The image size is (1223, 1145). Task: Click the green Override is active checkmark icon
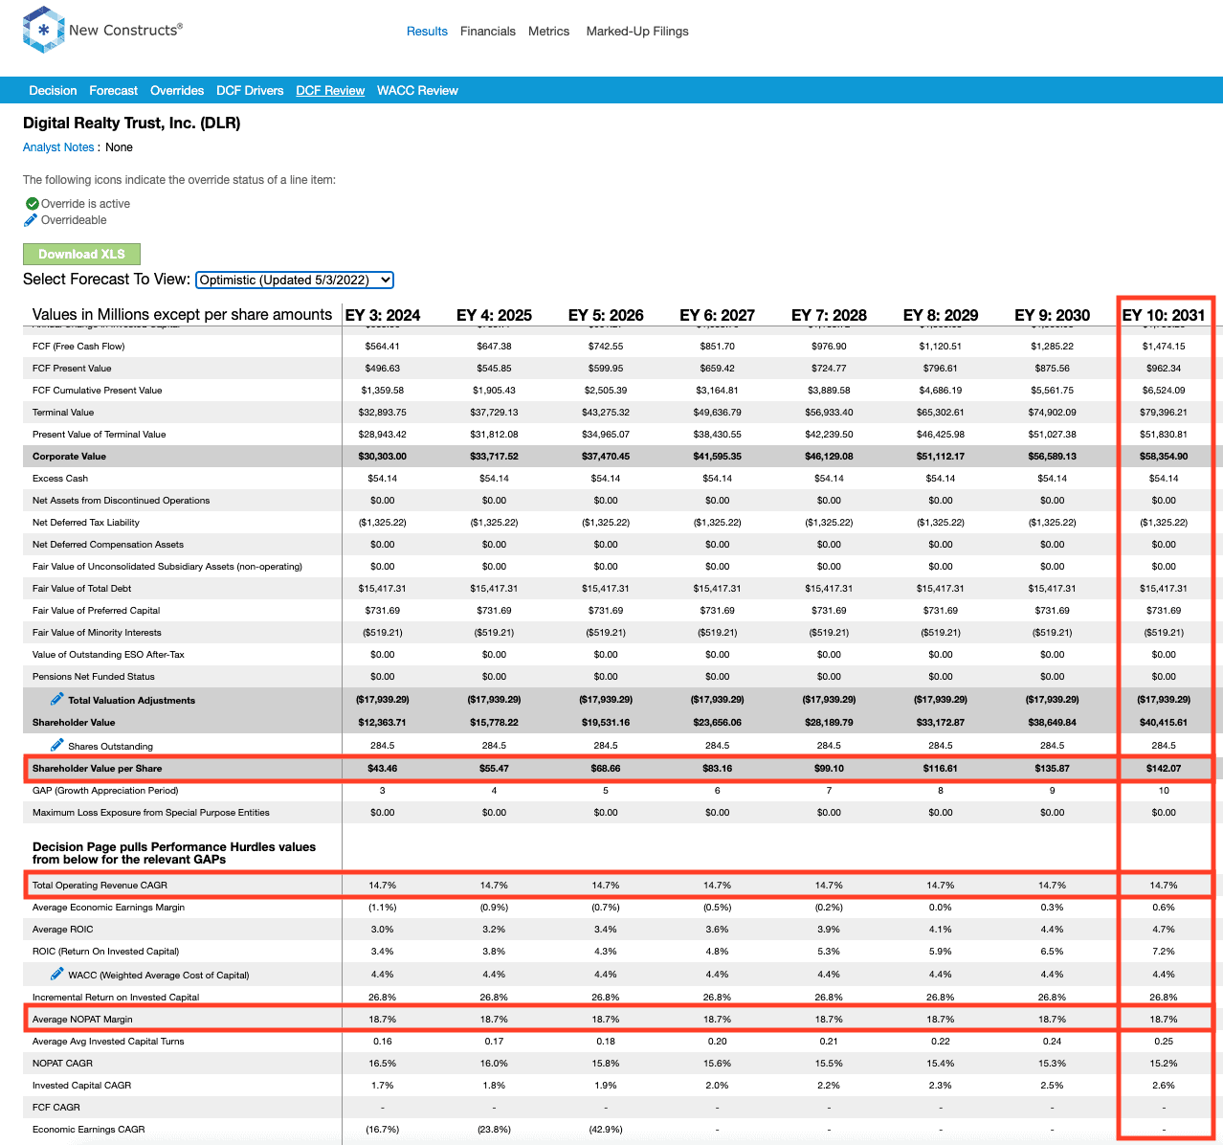pyautogui.click(x=32, y=204)
